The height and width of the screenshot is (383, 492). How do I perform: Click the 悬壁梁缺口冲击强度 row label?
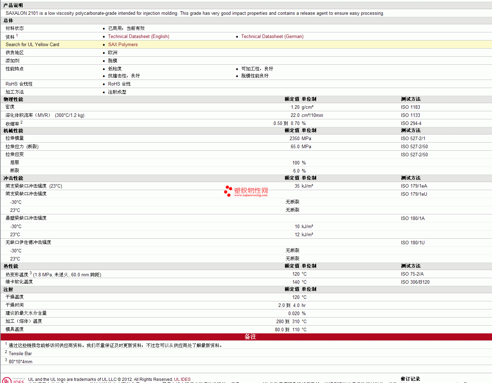point(26,218)
